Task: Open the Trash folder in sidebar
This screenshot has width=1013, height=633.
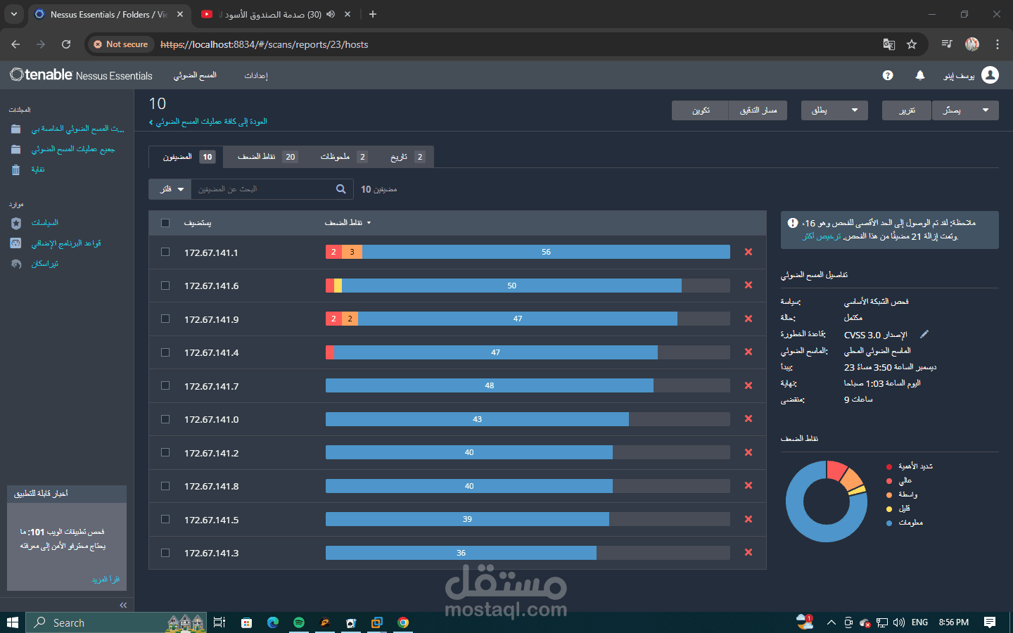Action: (x=16, y=170)
